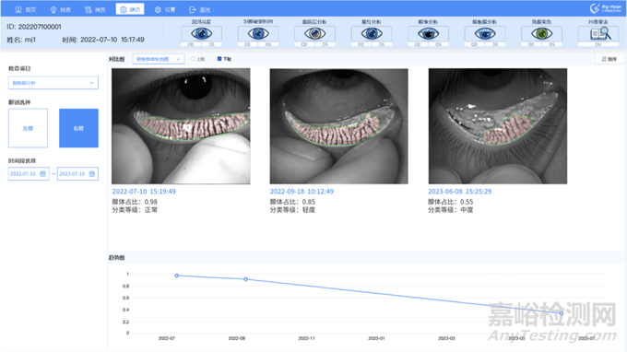Viewport: 627px width, 352px height.
Task: Open the 泪膜破裂时间 tear break-up icon
Action: (258, 33)
